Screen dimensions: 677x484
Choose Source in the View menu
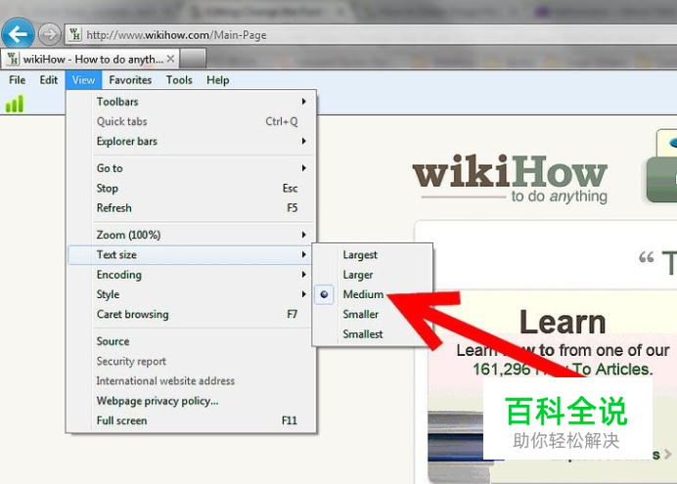(x=192, y=341)
